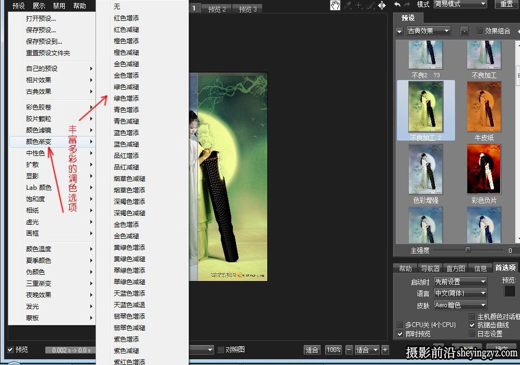Open the 古典效果 preset category dropdown
Viewport: 520px width, 365px height.
[429, 31]
